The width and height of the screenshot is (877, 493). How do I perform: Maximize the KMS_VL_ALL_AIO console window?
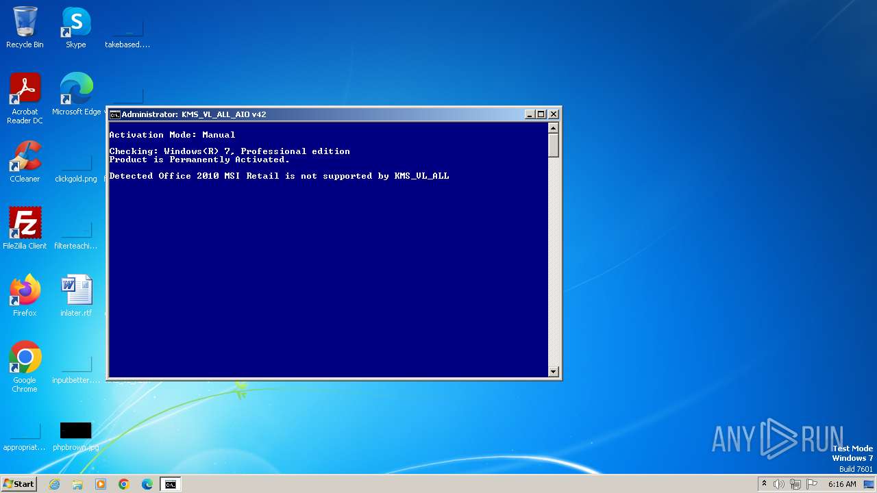click(x=541, y=114)
